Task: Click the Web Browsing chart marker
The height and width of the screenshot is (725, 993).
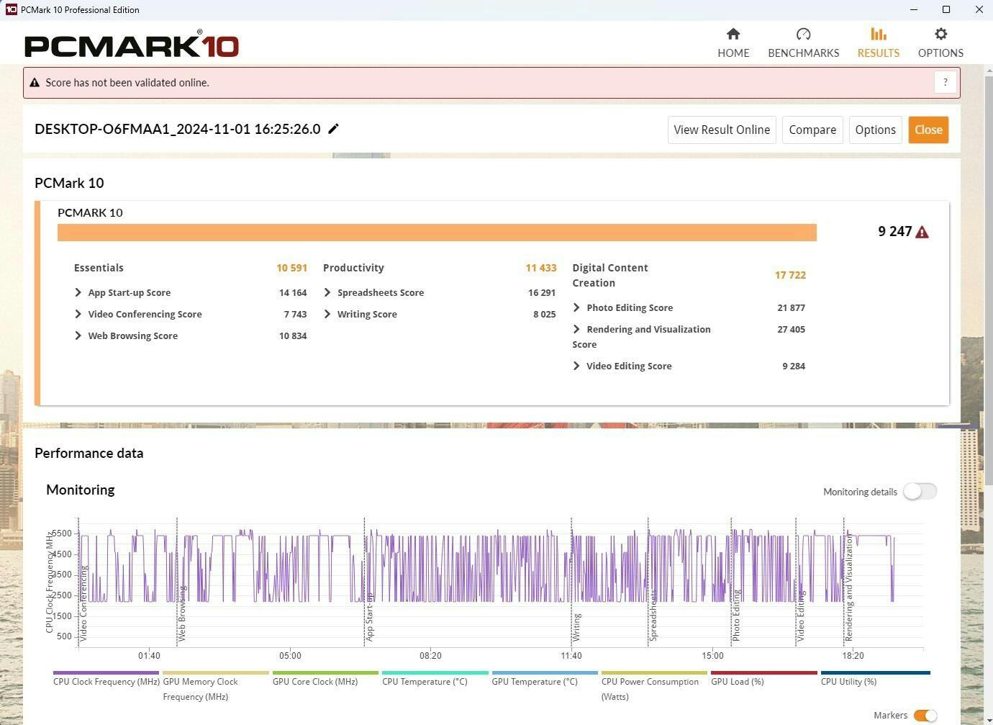Action: point(182,613)
